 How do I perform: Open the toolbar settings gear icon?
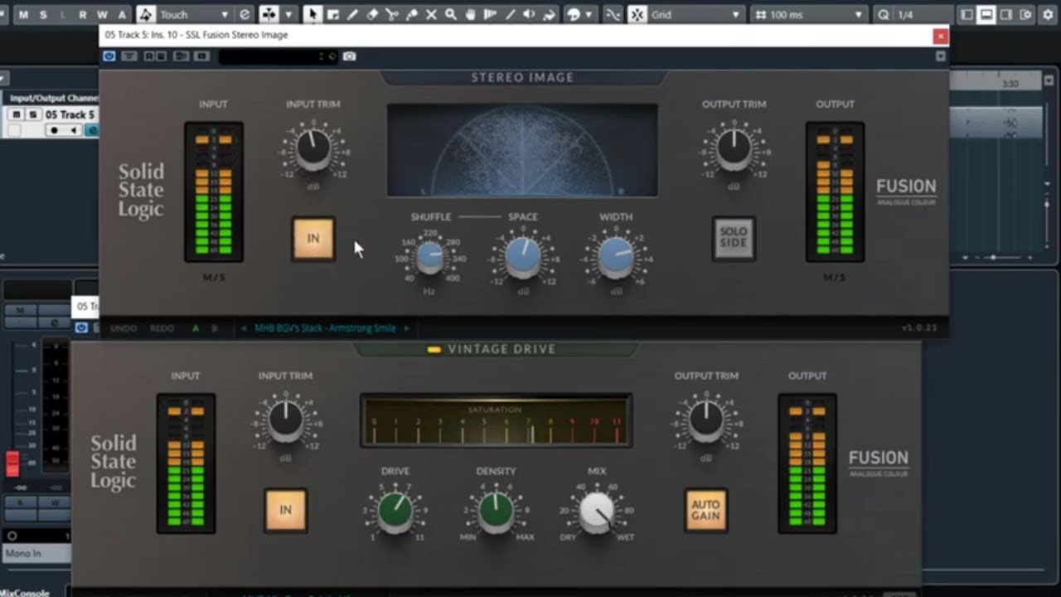click(1048, 14)
